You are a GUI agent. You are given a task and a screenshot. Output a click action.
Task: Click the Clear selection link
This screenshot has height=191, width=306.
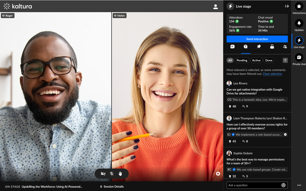click(272, 74)
